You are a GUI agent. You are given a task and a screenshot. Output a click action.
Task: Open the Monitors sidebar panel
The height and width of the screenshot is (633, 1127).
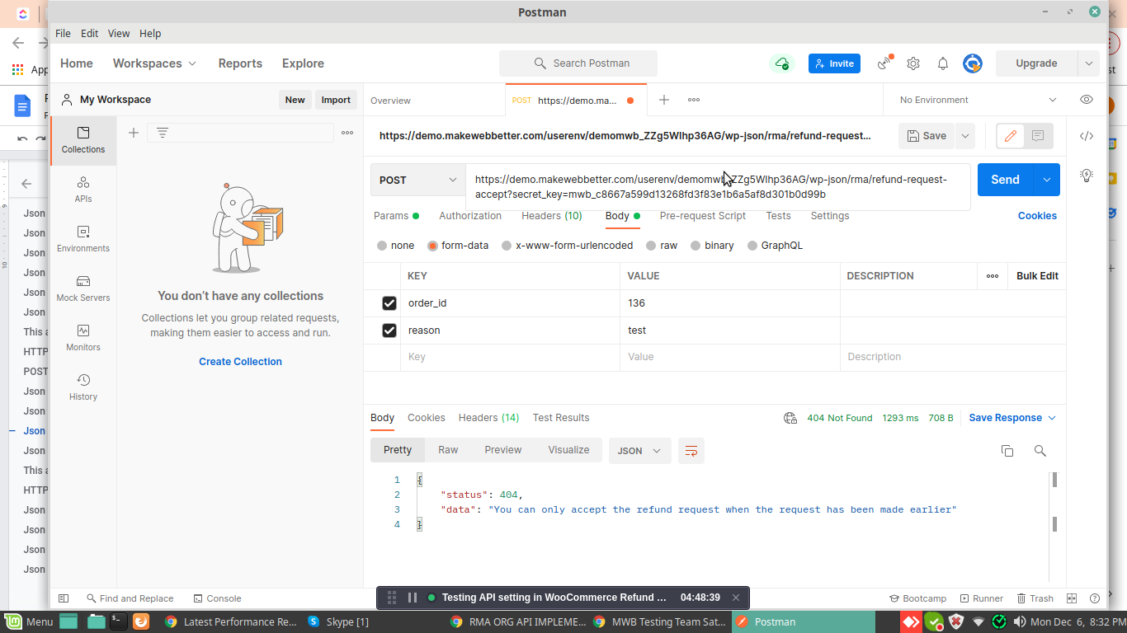click(x=83, y=338)
